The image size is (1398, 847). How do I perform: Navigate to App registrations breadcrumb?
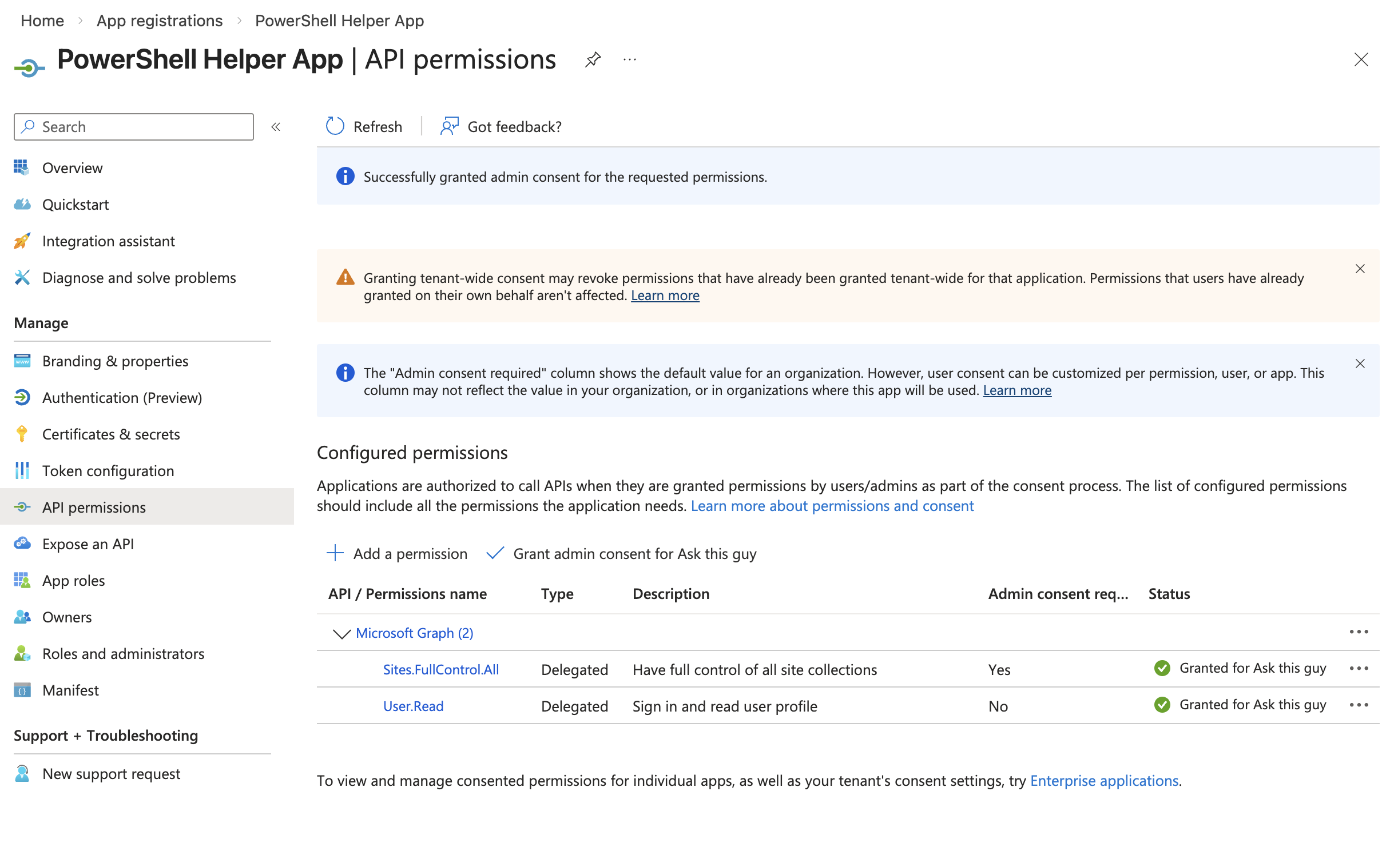point(159,21)
